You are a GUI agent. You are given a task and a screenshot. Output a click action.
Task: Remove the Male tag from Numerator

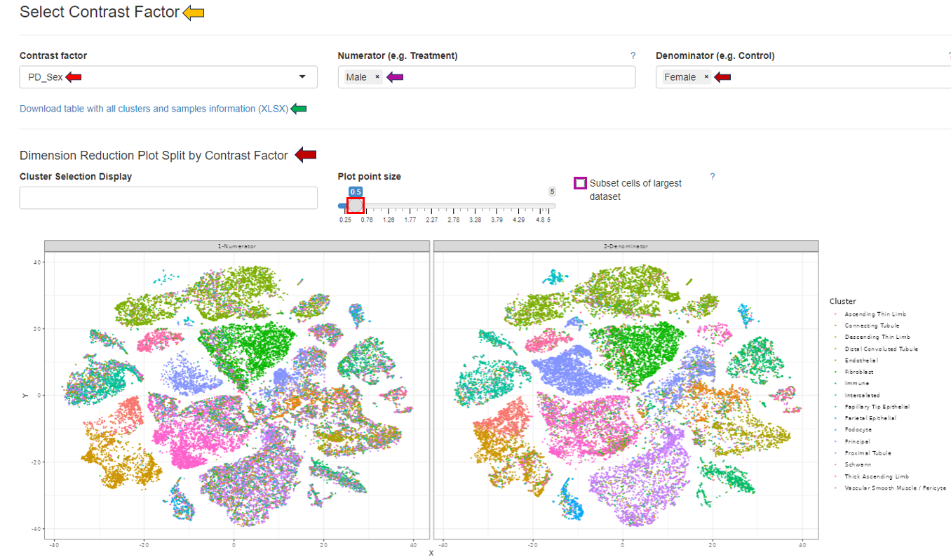pyautogui.click(x=377, y=77)
